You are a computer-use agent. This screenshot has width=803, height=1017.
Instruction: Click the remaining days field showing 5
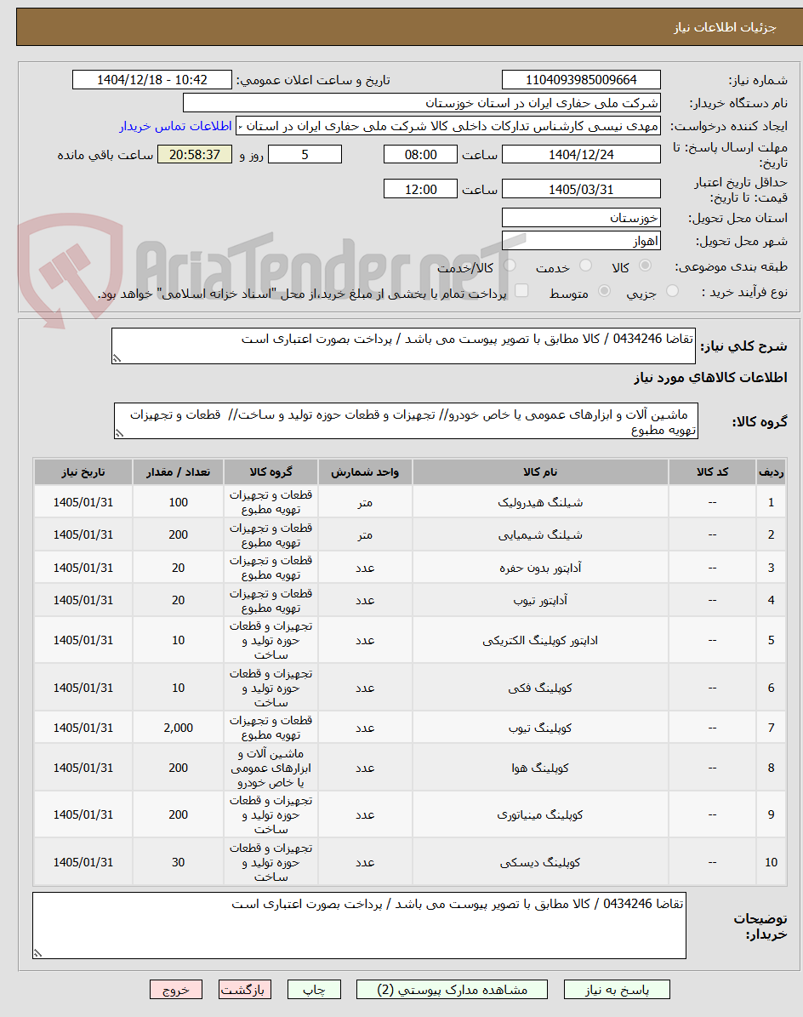tap(305, 154)
